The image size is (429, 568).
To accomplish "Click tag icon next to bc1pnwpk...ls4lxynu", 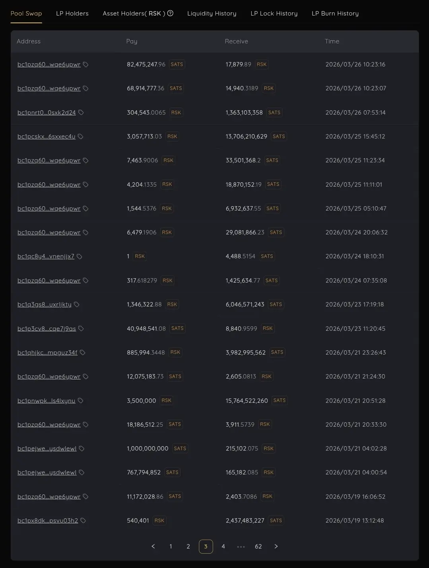I will [x=81, y=401].
